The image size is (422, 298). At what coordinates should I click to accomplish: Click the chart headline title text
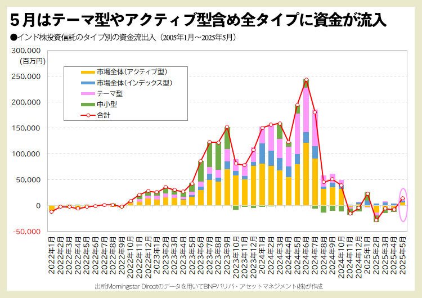point(199,20)
